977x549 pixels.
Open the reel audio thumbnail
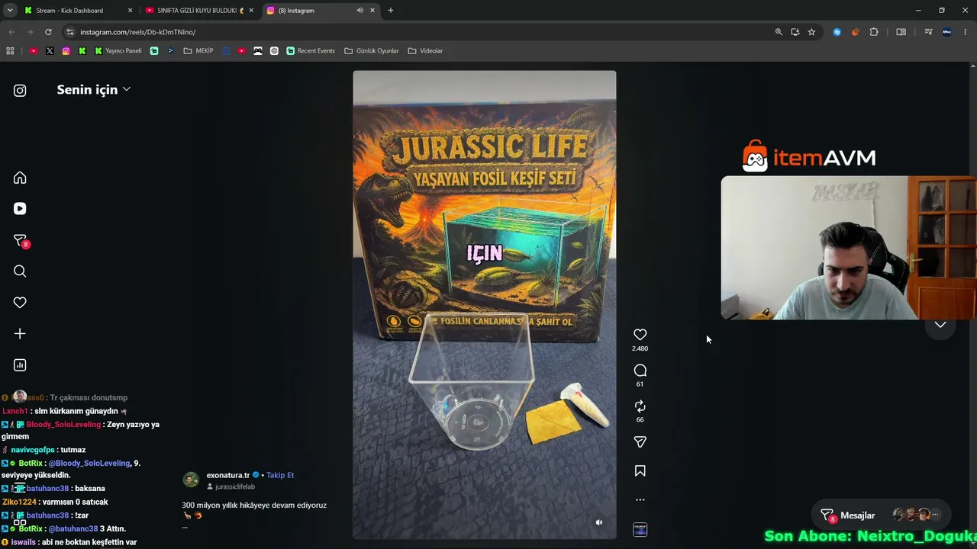point(640,530)
